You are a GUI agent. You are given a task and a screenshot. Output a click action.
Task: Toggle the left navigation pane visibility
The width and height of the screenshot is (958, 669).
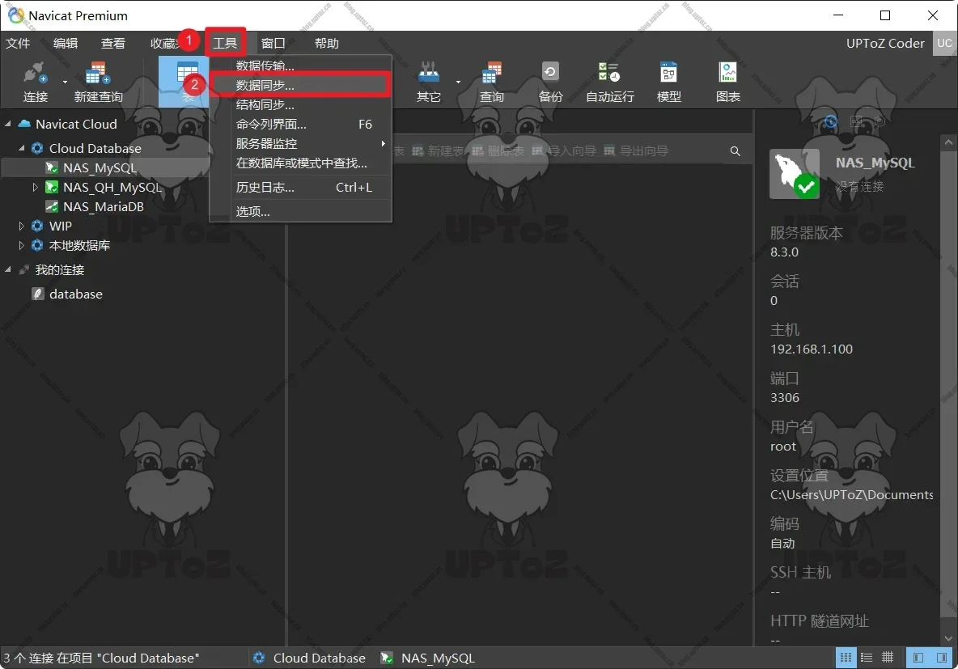918,658
